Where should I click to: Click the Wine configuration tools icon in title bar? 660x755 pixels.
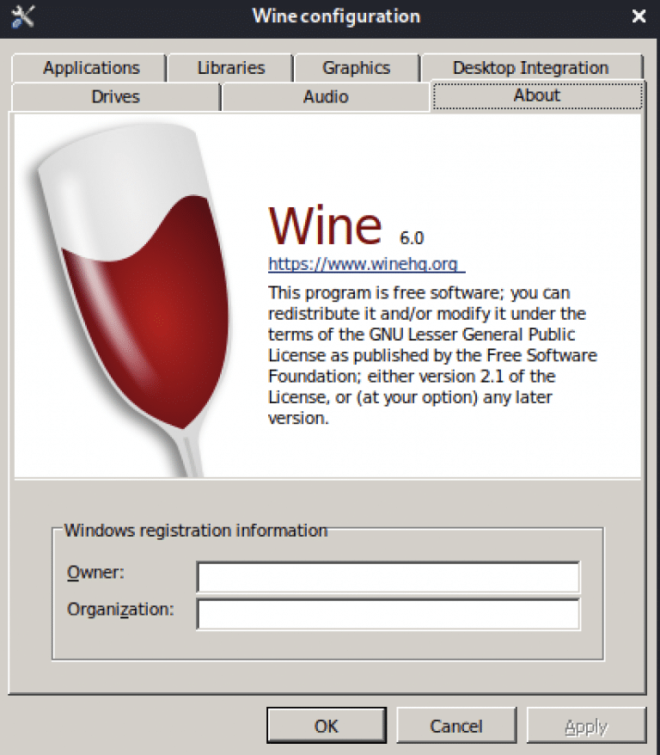pos(22,16)
